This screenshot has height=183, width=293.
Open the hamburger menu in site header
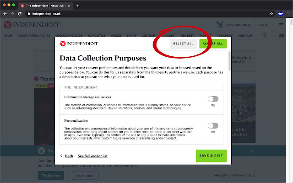pyautogui.click(x=281, y=25)
